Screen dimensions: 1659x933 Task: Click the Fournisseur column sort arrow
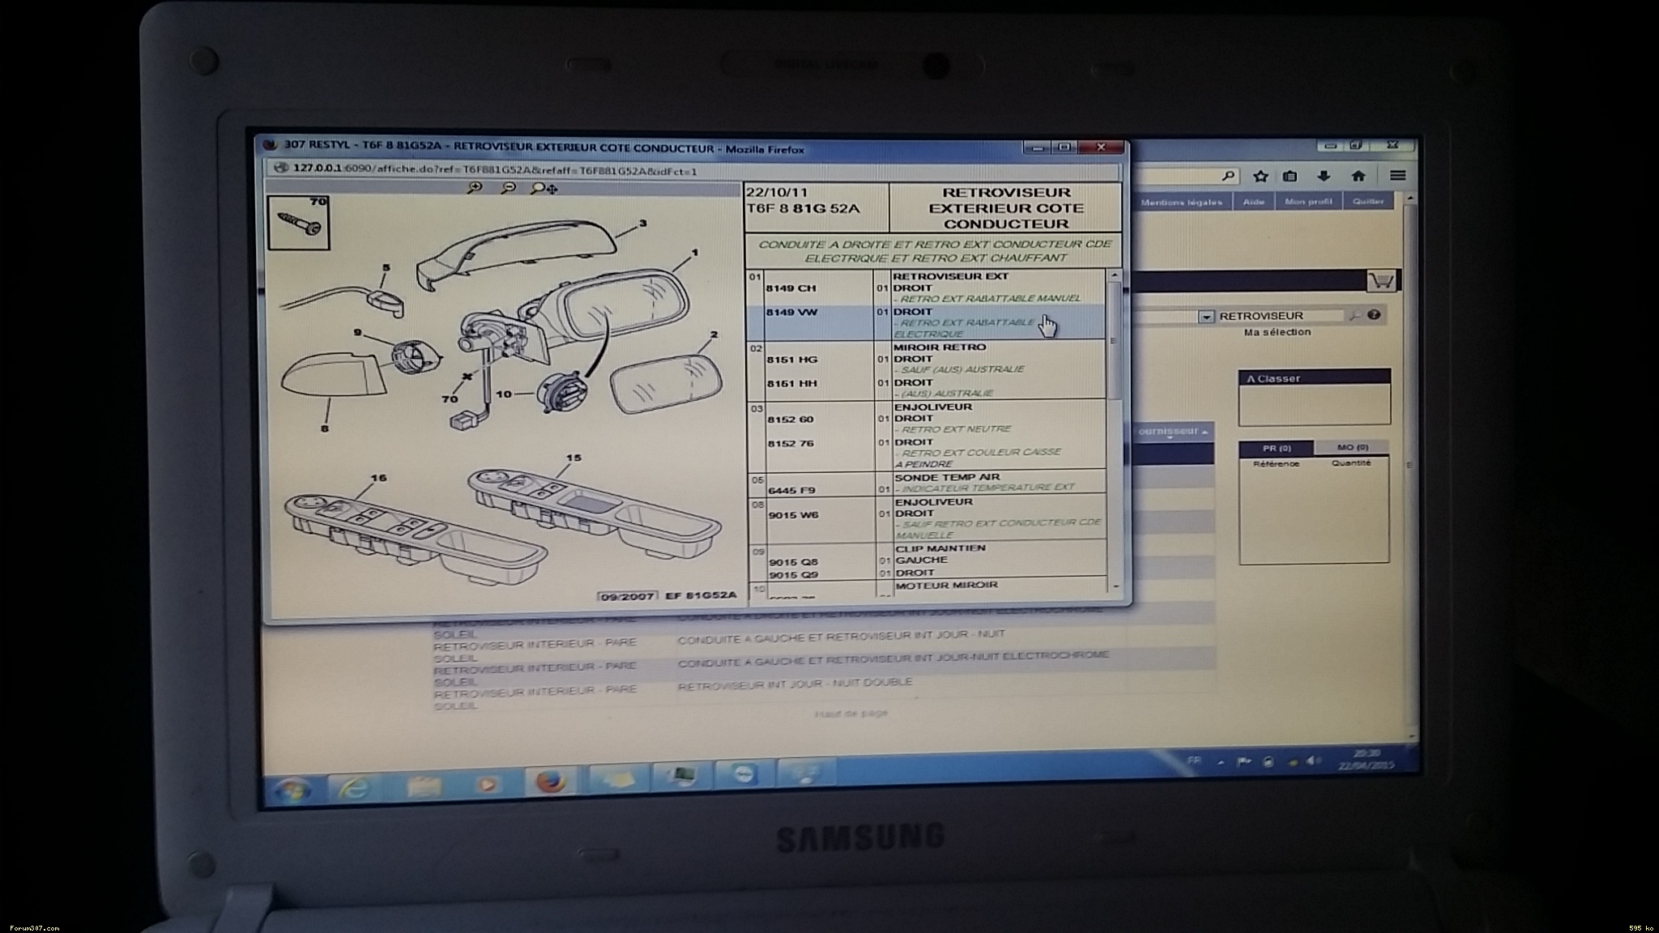coord(1205,432)
